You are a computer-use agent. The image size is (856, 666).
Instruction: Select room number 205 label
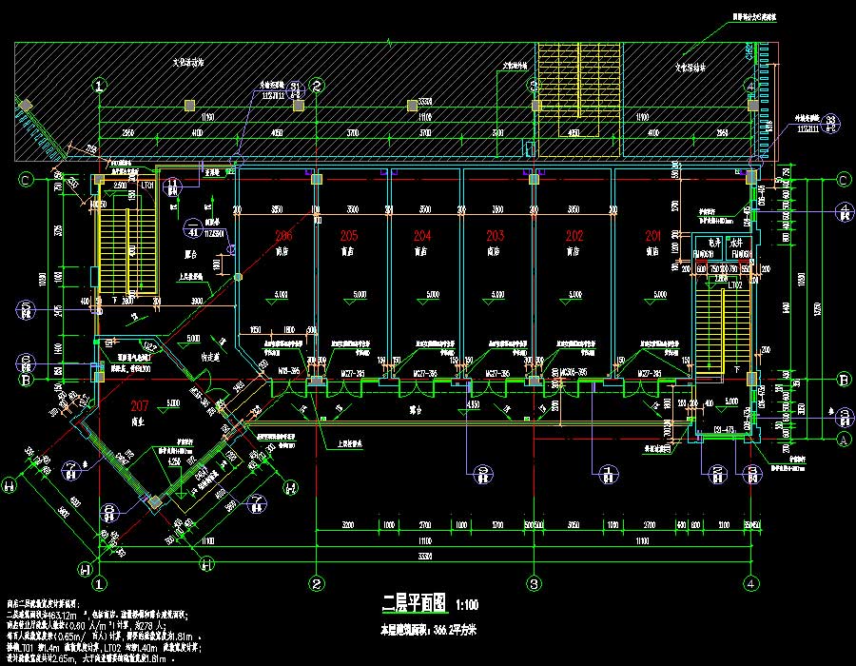click(x=349, y=236)
